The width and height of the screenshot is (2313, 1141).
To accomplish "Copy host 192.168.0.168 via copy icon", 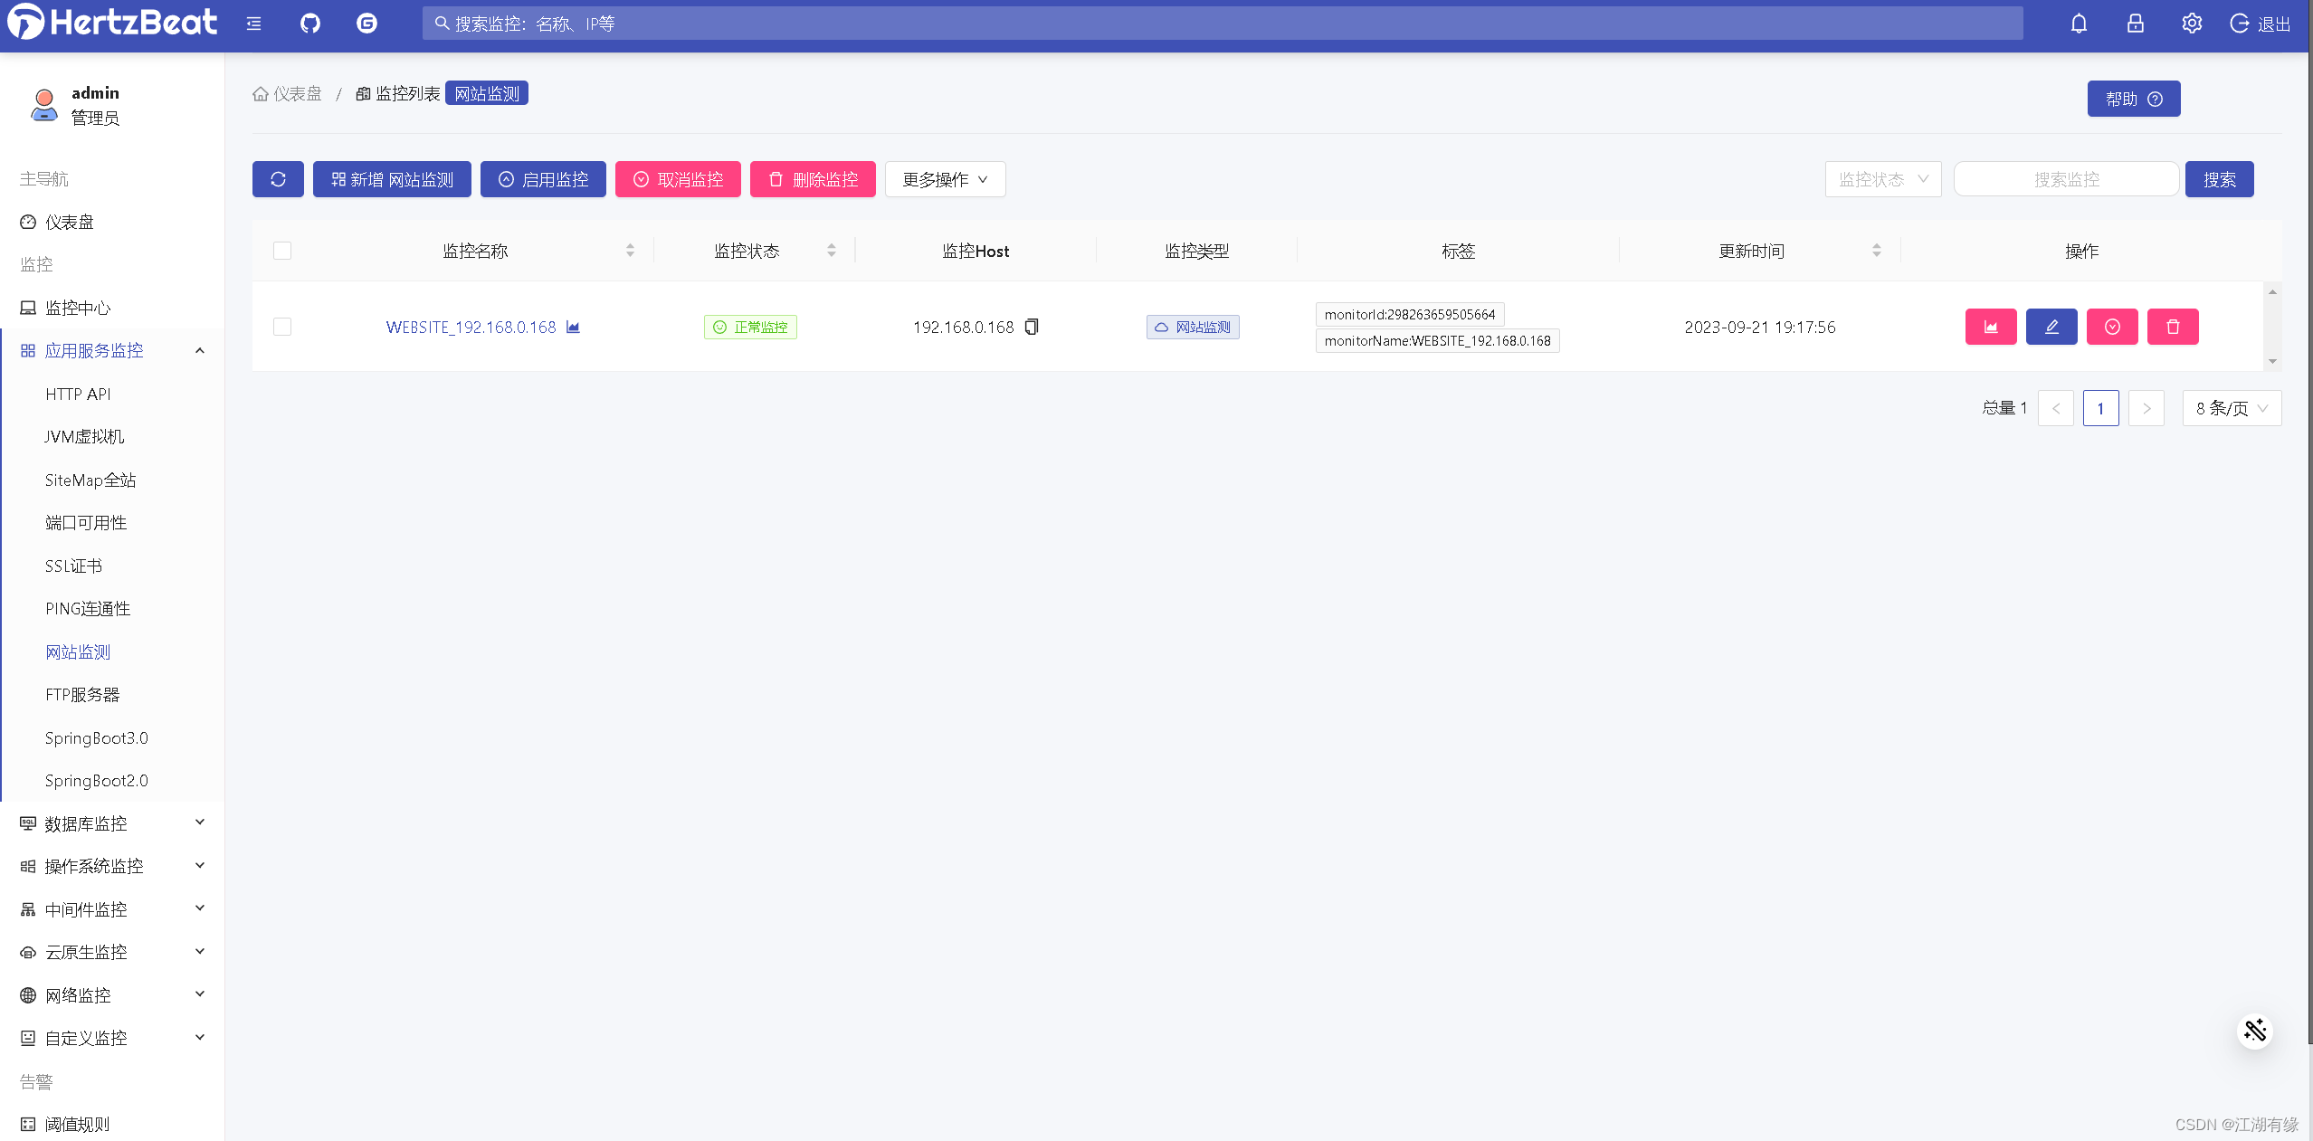I will tap(1032, 327).
